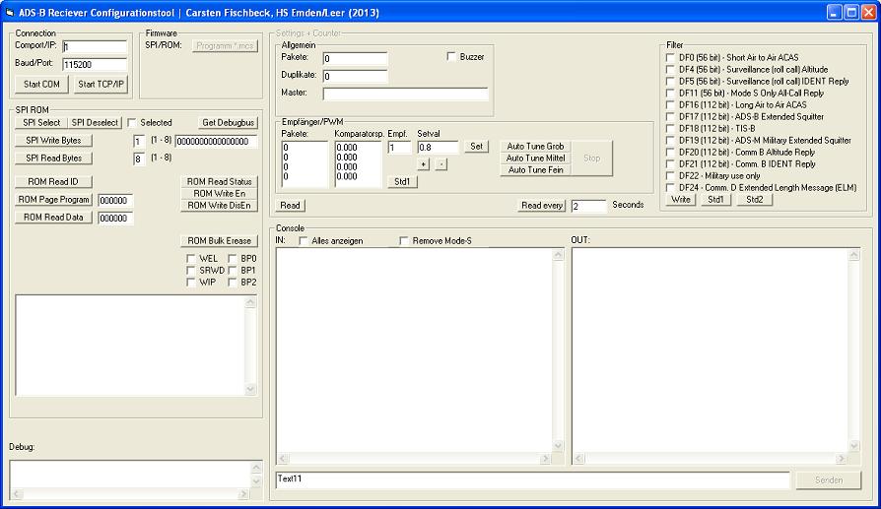Focus the Setval field showing 0.8
Viewport: 881px width, 509px height.
pyautogui.click(x=438, y=147)
